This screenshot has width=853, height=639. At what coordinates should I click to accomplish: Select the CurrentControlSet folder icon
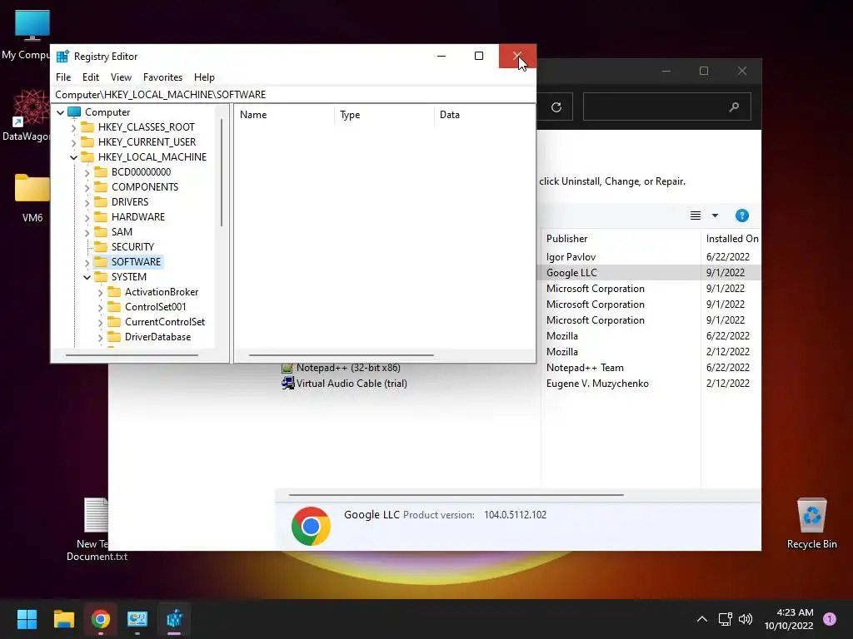tap(113, 322)
